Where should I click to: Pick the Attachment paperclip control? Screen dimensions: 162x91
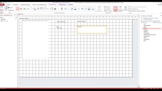(x=79, y=9)
